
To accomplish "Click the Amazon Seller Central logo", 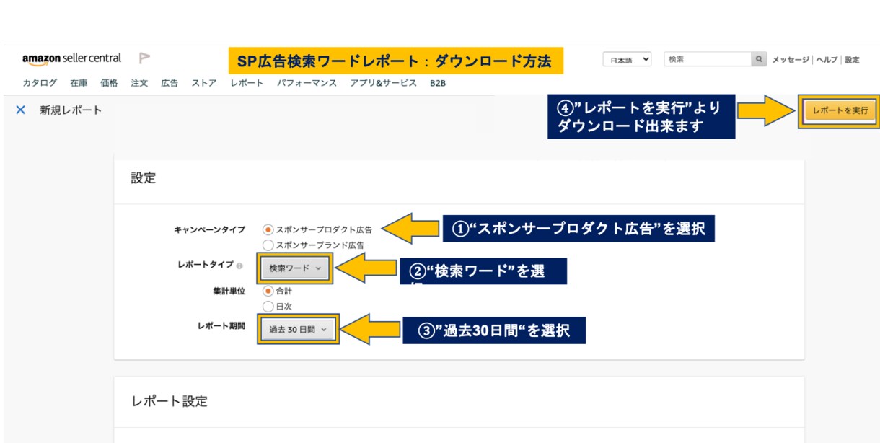I will click(x=71, y=58).
